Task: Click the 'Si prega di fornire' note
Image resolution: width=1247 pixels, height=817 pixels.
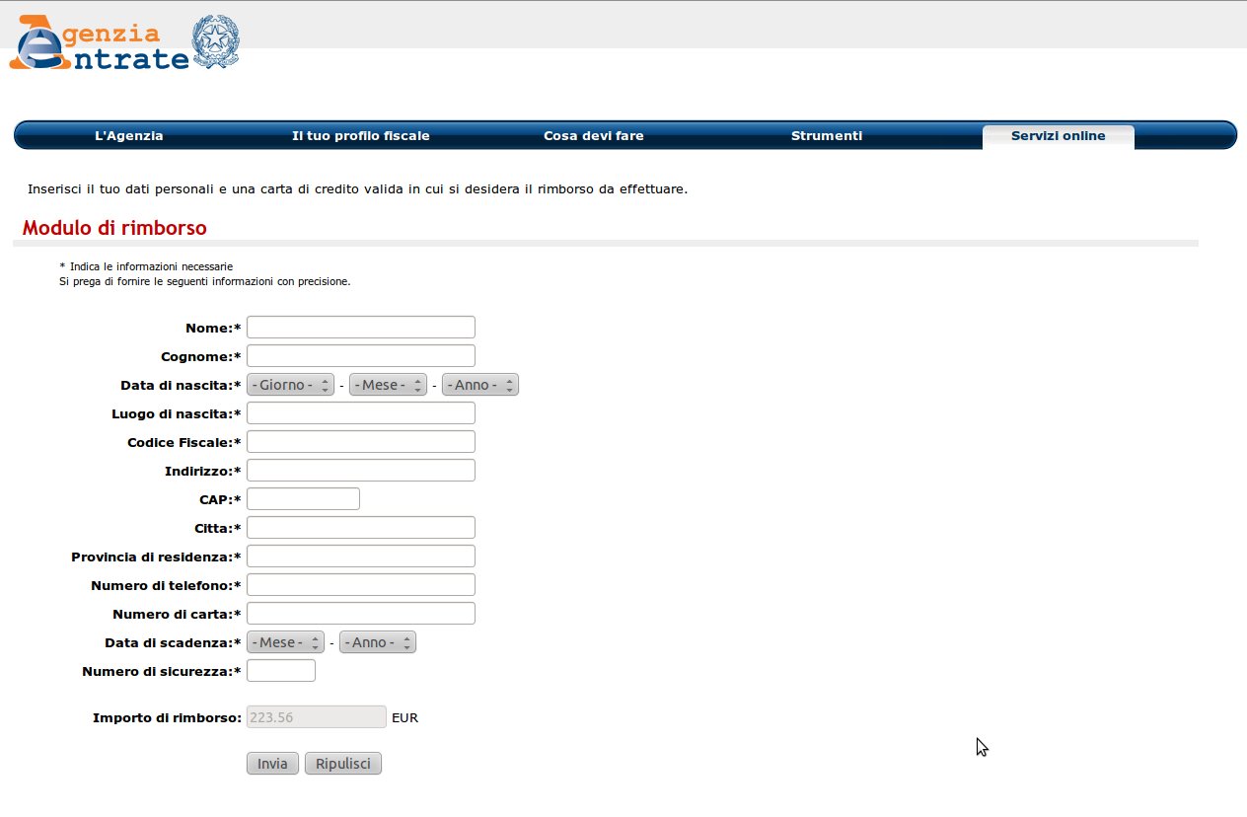Action: click(x=205, y=281)
